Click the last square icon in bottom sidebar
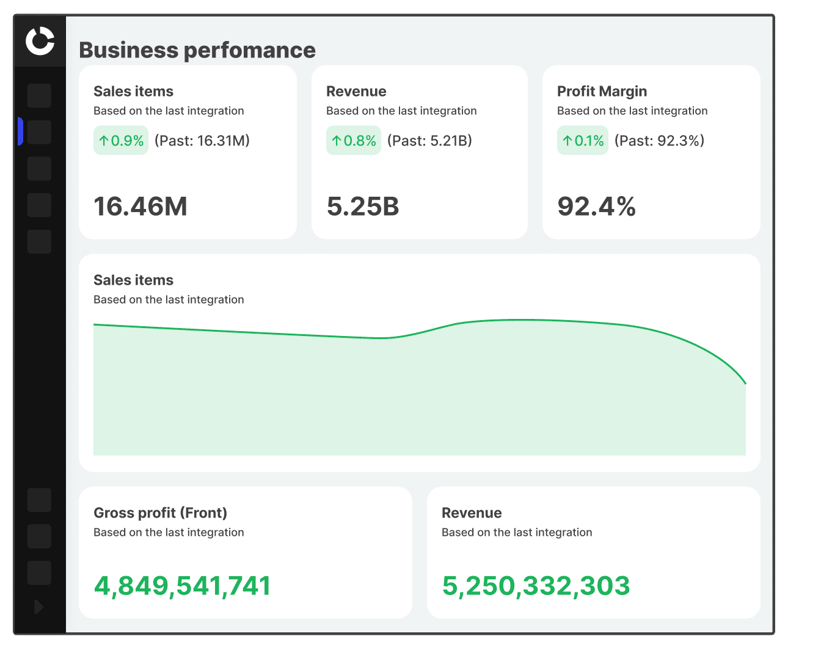Screen dimensions: 821x647 pyautogui.click(x=39, y=573)
